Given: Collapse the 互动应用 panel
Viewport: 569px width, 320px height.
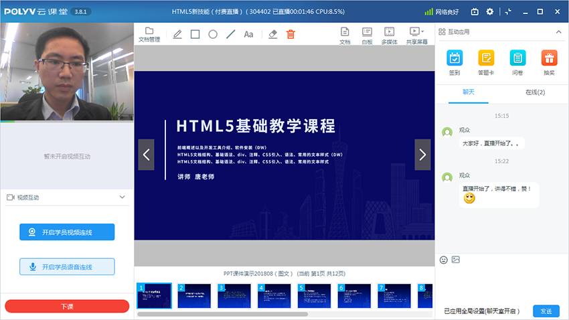Looking at the screenshot, I should 559,31.
